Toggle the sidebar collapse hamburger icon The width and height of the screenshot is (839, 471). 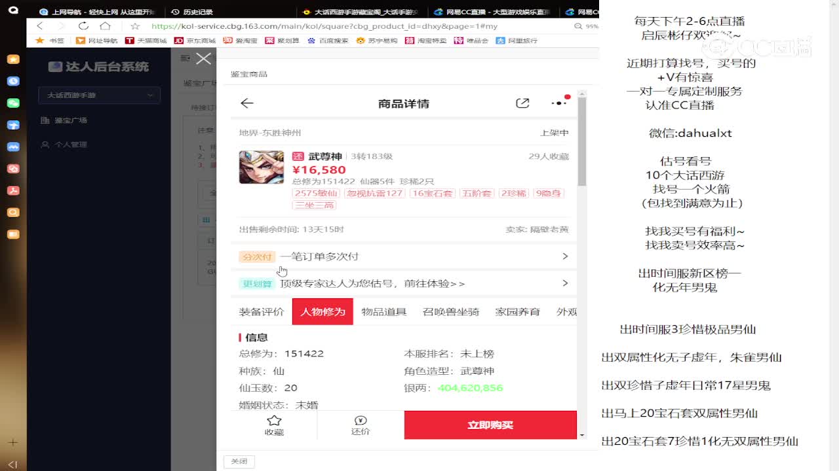pos(185,58)
